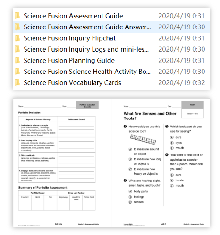The image size is (220, 235).
Task: Click the Portfolio Evaluation Checklist gray box
Action: 87,105
